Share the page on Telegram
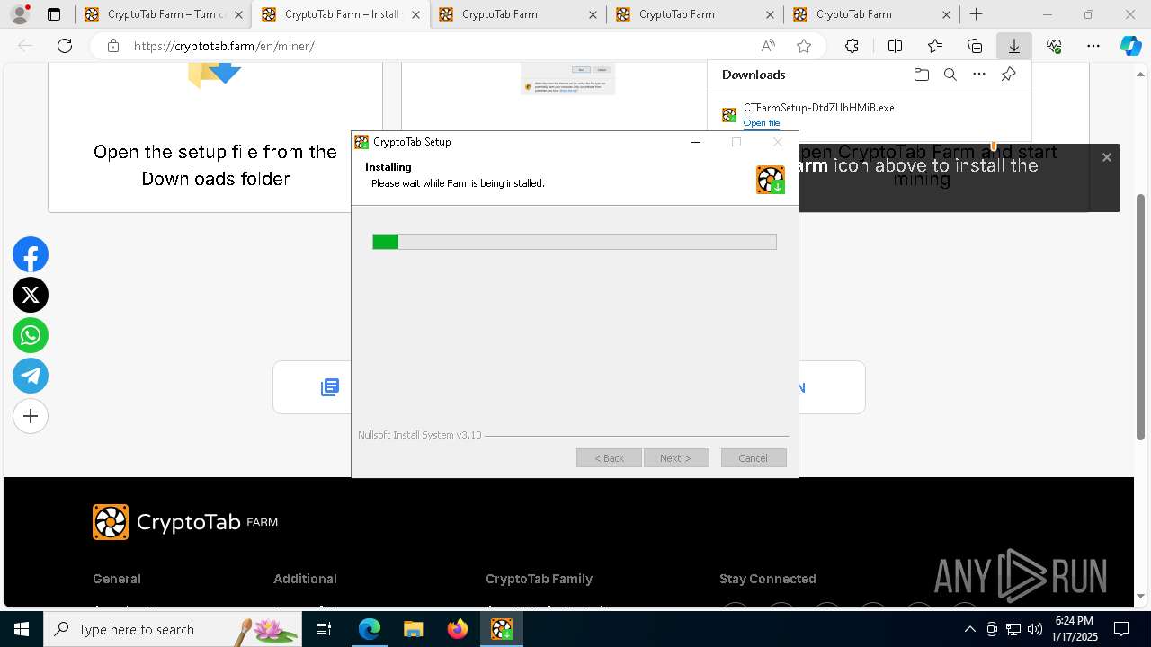Screen dimensions: 1151x647 31,376
